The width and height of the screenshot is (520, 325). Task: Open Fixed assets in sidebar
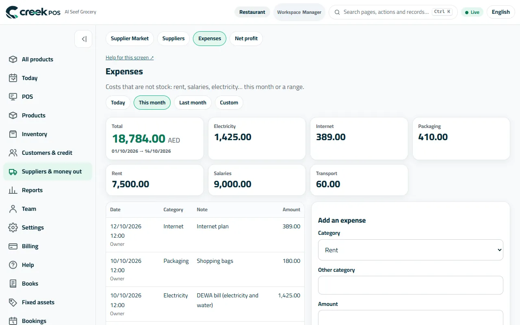(48, 302)
